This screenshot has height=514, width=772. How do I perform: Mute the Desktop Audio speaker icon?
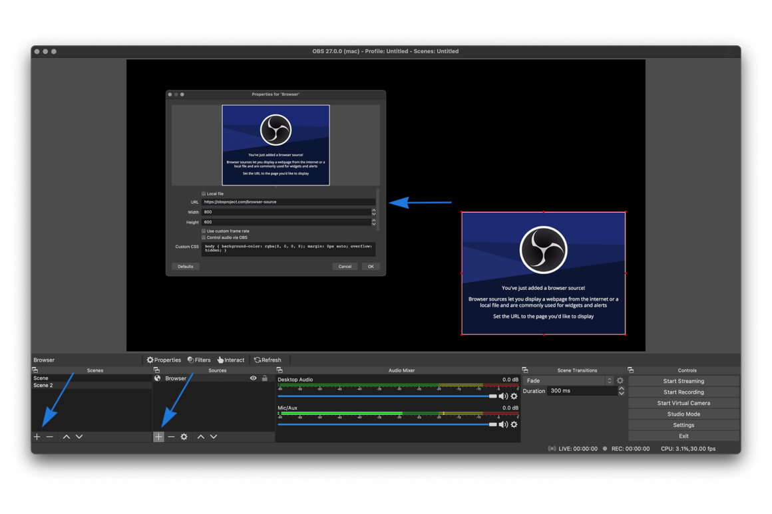503,396
